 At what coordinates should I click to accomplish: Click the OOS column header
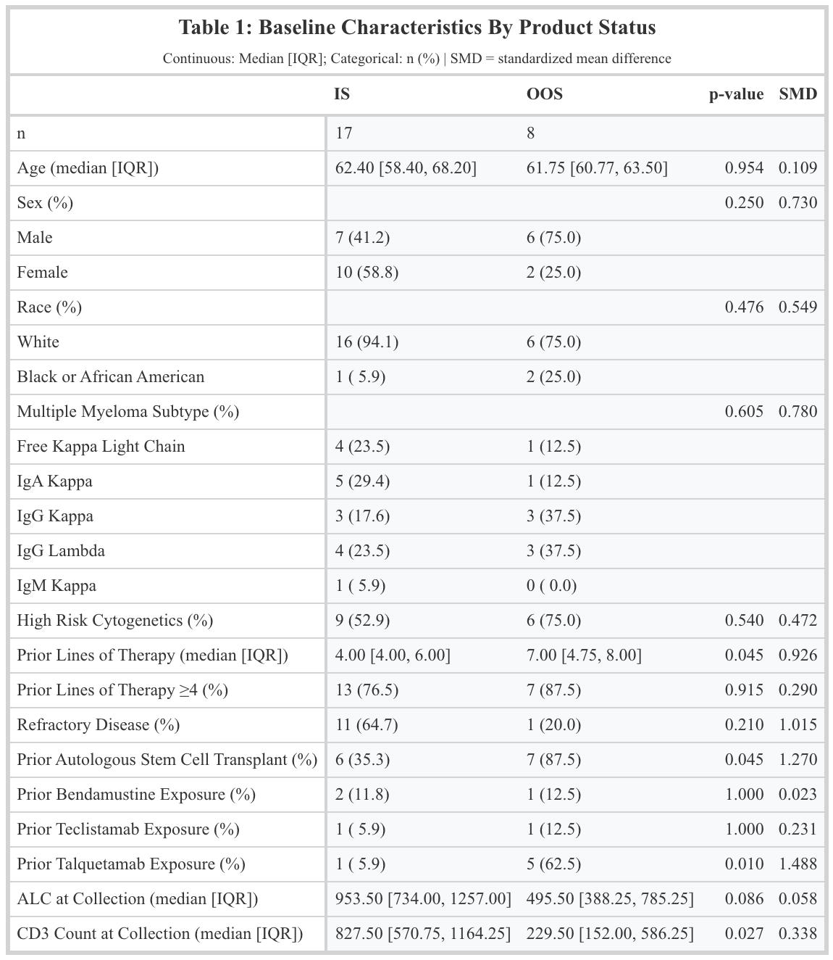(544, 94)
